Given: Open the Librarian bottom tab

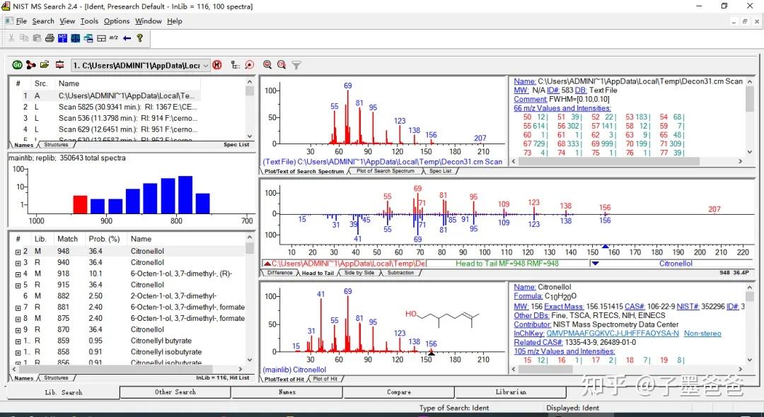Looking at the screenshot, I should (x=511, y=392).
